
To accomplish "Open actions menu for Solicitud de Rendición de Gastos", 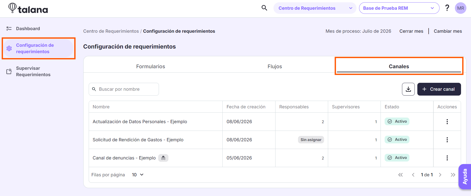I will (x=447, y=140).
